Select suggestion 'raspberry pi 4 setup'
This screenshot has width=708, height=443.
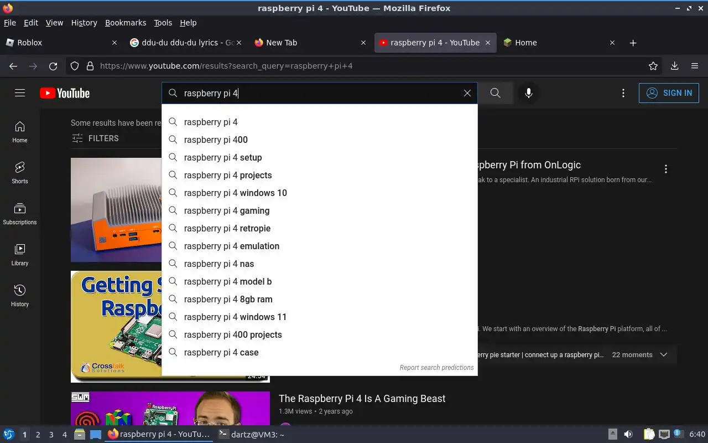point(320,157)
